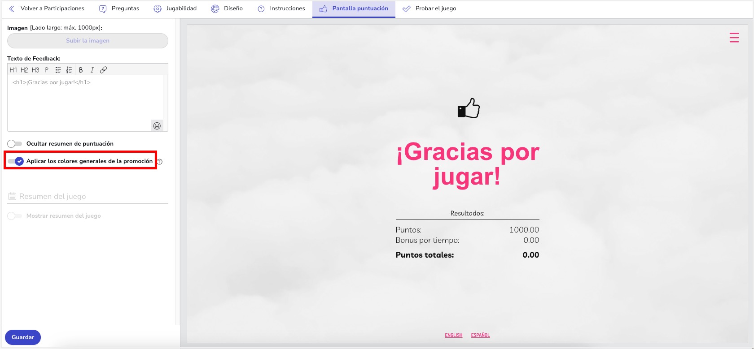Screen dimensions: 754x349
Task: Insert bulleted list in feedback text
Action: pyautogui.click(x=58, y=70)
